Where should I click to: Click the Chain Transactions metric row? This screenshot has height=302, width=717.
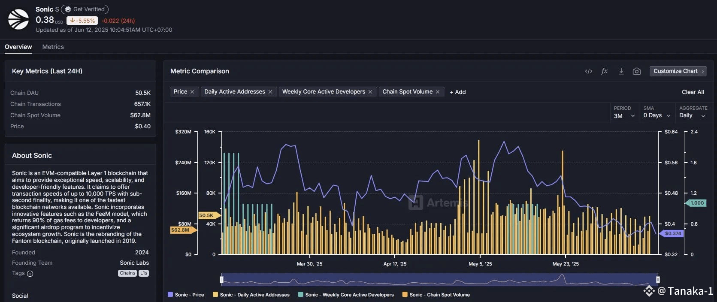80,104
